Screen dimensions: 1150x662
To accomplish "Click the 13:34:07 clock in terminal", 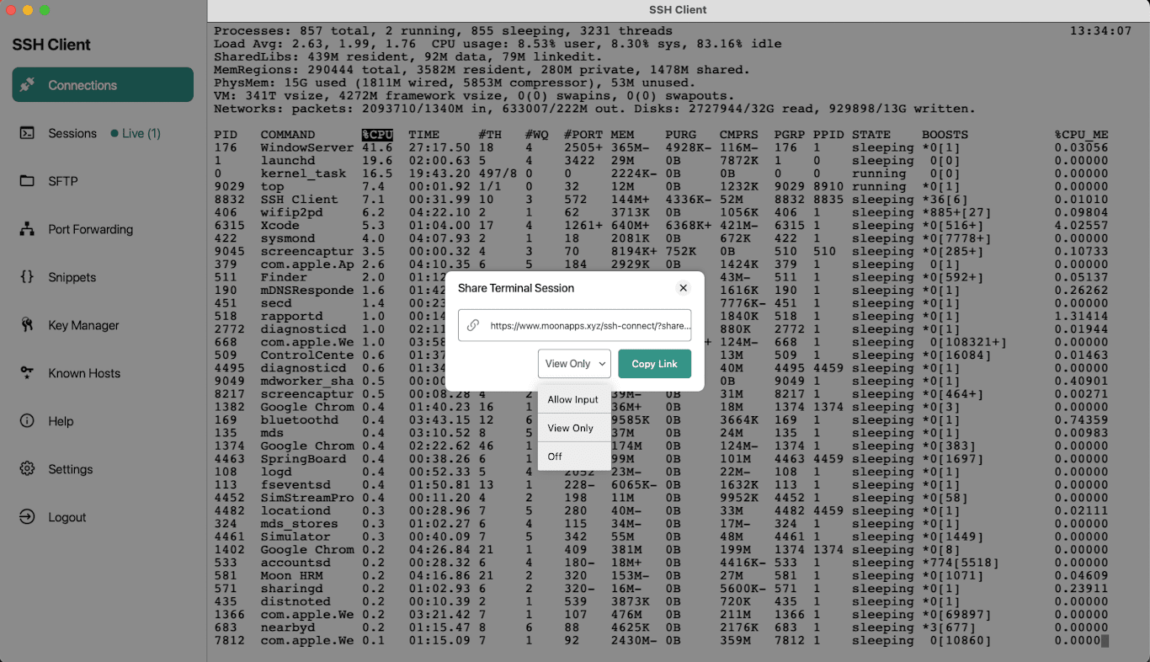I will tap(1101, 31).
